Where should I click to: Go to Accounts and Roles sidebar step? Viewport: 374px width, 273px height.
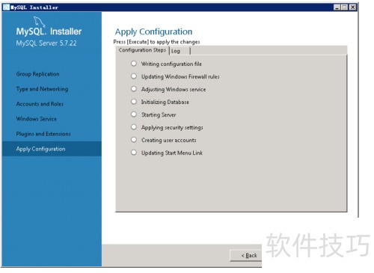(x=40, y=104)
